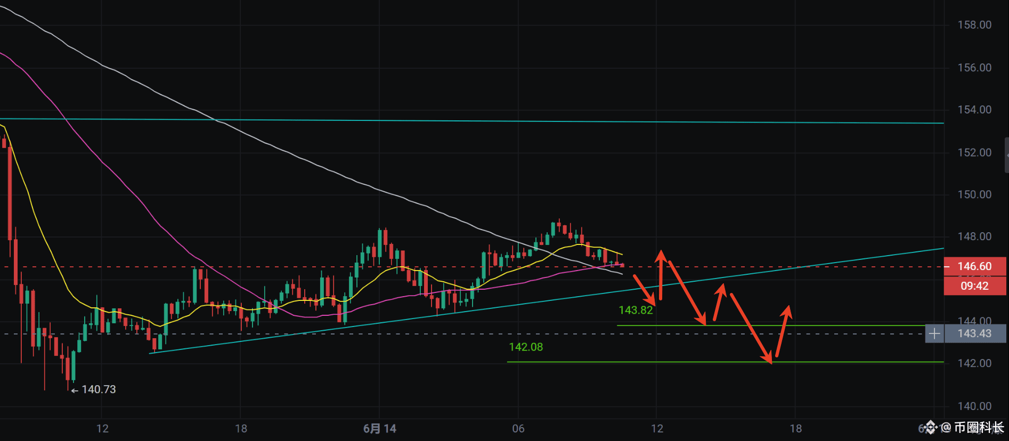This screenshot has width=1009, height=441.
Task: Click the 152.00 price axis label
Action: coord(974,153)
